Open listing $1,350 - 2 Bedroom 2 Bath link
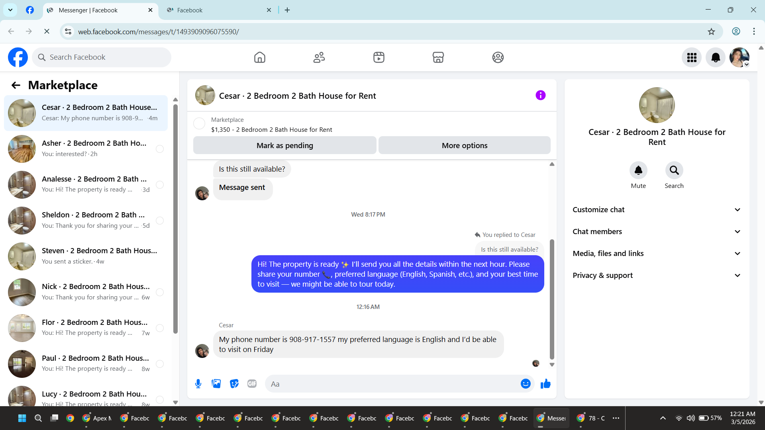 click(272, 130)
